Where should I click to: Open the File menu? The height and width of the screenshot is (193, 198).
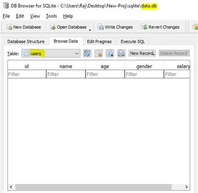click(6, 16)
